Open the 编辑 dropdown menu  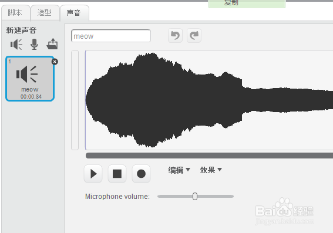(179, 170)
